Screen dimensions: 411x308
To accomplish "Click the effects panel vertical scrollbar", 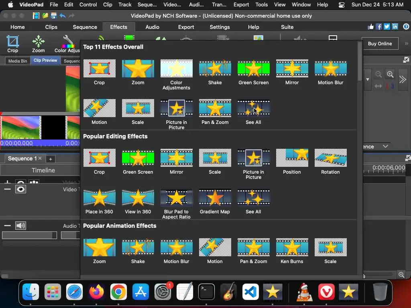I will click(360, 61).
